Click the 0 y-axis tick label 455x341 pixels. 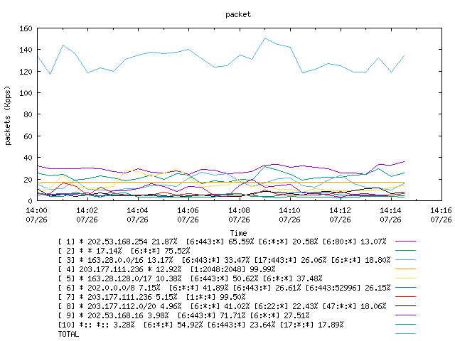tap(30, 201)
